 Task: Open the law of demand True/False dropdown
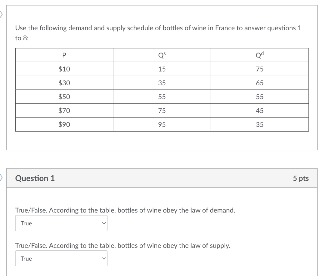61,223
